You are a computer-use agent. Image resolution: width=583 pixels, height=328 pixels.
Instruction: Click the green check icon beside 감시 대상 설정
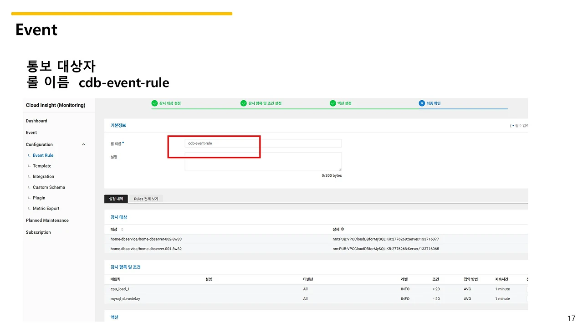click(154, 103)
